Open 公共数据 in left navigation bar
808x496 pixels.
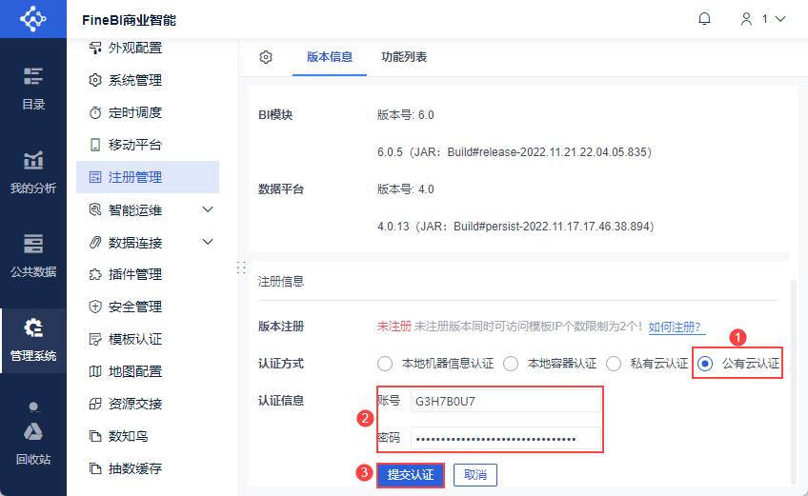coord(33,256)
